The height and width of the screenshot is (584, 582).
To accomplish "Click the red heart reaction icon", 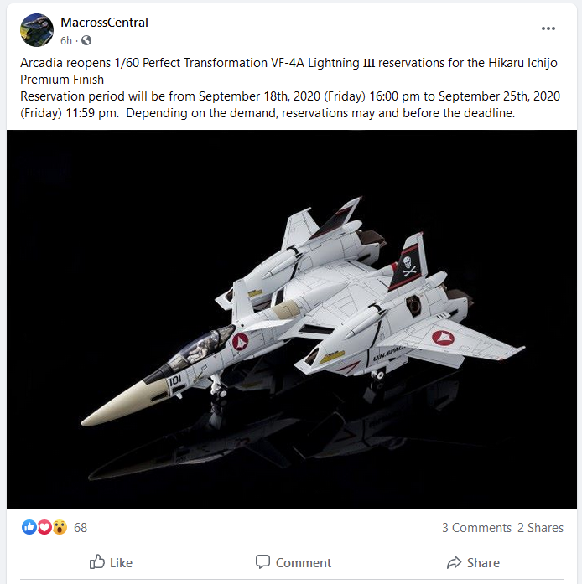I will (44, 527).
